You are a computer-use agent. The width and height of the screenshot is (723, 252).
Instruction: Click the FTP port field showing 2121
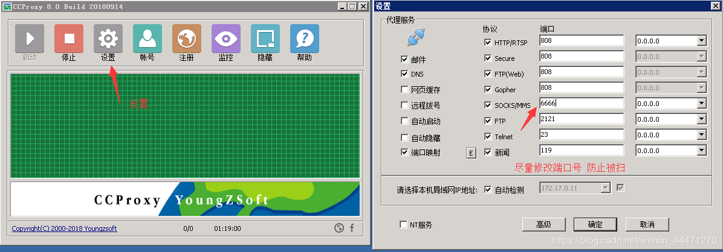(582, 119)
